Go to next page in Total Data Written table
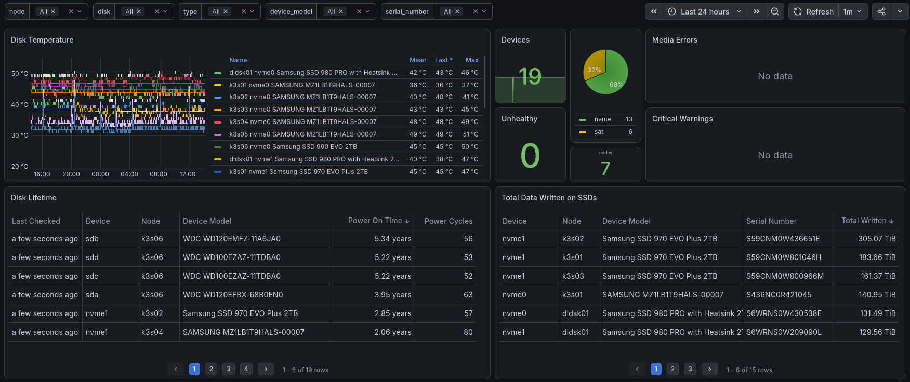 (x=710, y=369)
